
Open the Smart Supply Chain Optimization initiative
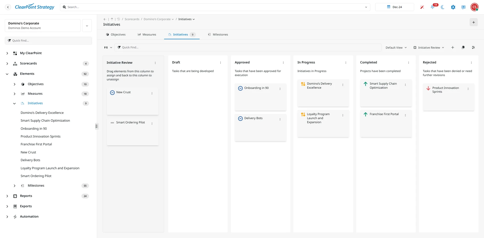click(x=45, y=120)
